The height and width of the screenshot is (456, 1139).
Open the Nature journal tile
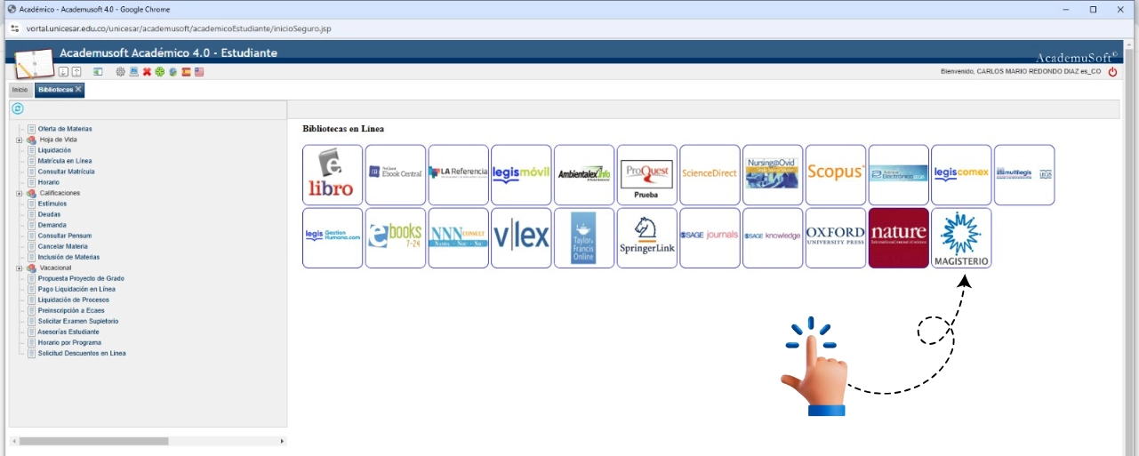click(899, 237)
